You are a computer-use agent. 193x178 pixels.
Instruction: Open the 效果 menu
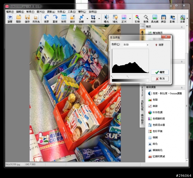(61, 12)
